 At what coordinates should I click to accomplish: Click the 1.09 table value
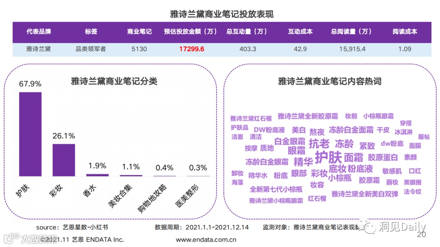click(x=405, y=49)
